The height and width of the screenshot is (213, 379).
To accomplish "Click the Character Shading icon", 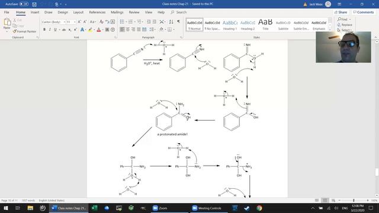I will click(107, 30).
